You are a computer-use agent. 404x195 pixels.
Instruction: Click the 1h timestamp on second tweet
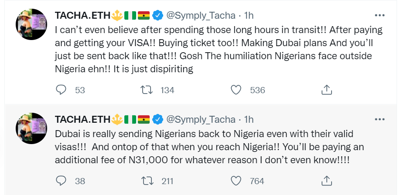(248, 119)
